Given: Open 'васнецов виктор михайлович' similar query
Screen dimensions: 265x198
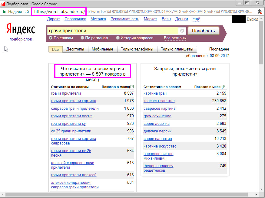Looking at the screenshot, I should pos(158,156).
